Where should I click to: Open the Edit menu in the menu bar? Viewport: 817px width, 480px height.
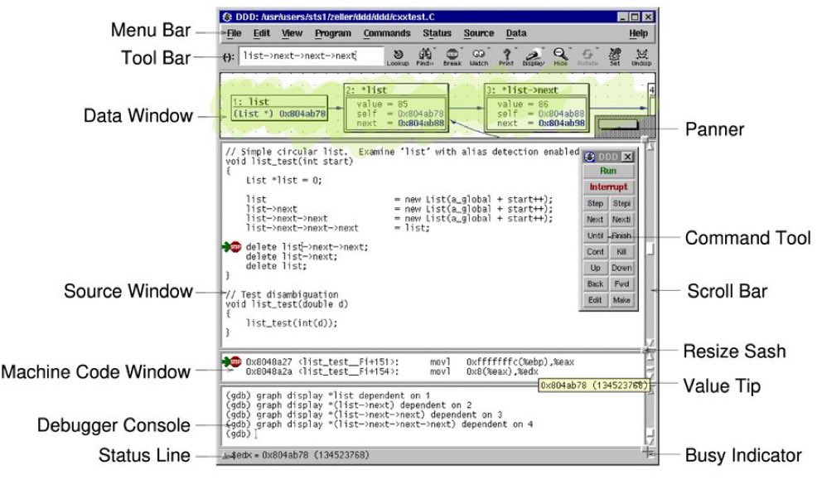pos(262,33)
